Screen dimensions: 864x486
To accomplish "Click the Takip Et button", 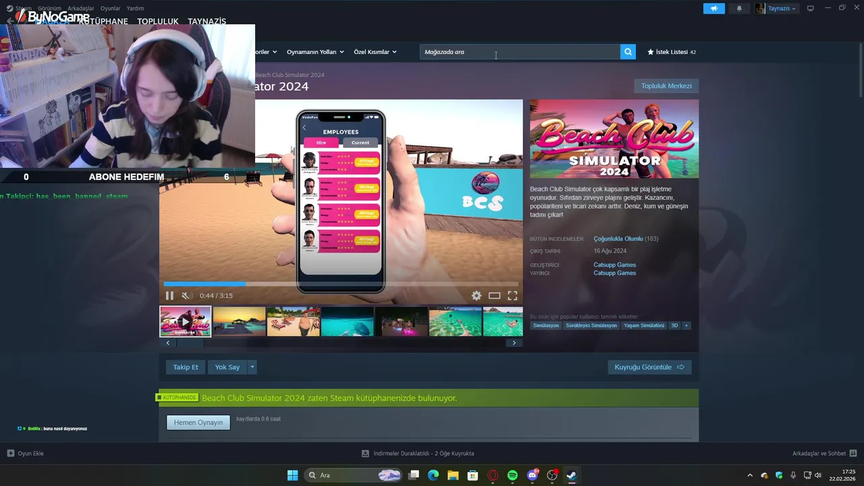I will click(186, 367).
